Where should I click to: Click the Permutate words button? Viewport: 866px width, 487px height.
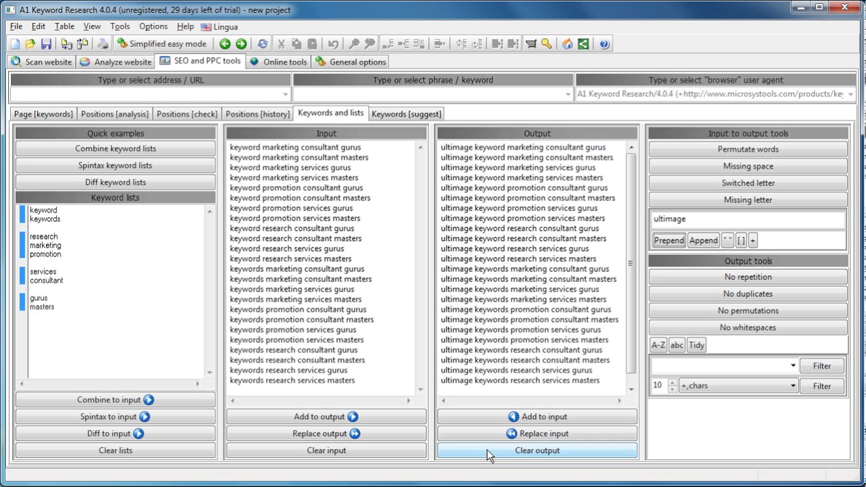[x=748, y=149]
